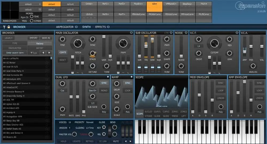Click the DRIVE knob

click(199, 54)
